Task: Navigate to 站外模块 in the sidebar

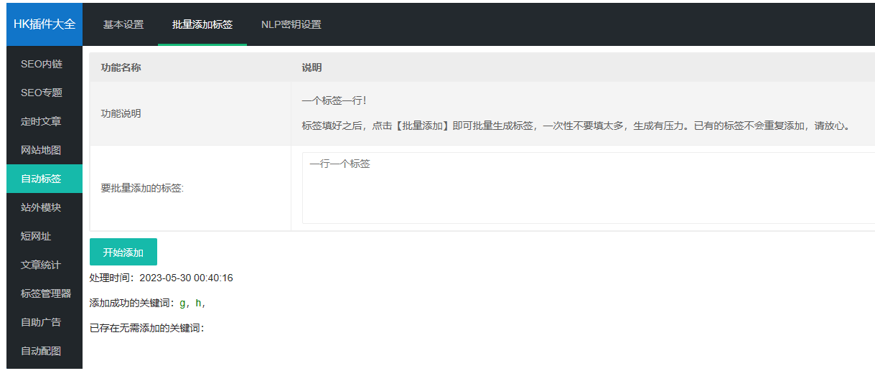Action: click(x=42, y=207)
